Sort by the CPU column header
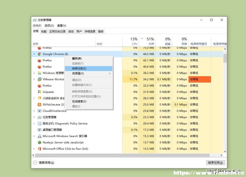Image resolution: width=246 pixels, height=177 pixels. [x=130, y=41]
